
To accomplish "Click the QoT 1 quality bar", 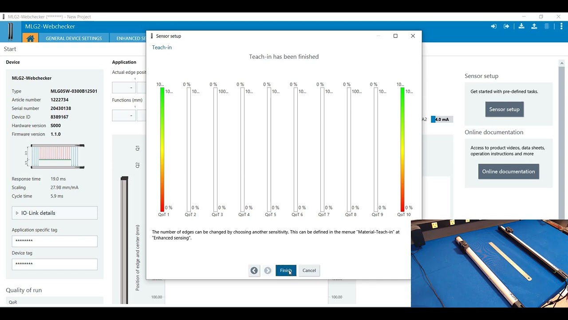I will coord(162,149).
